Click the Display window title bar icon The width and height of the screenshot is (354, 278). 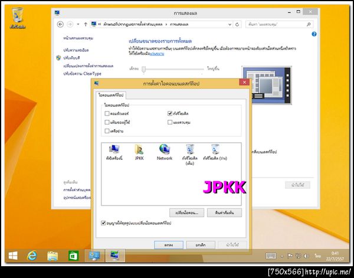(57, 12)
